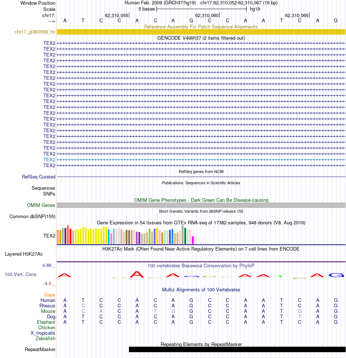
Task: Open Multiz Alignments of 100 Vertebrates title
Action: [x=201, y=290]
